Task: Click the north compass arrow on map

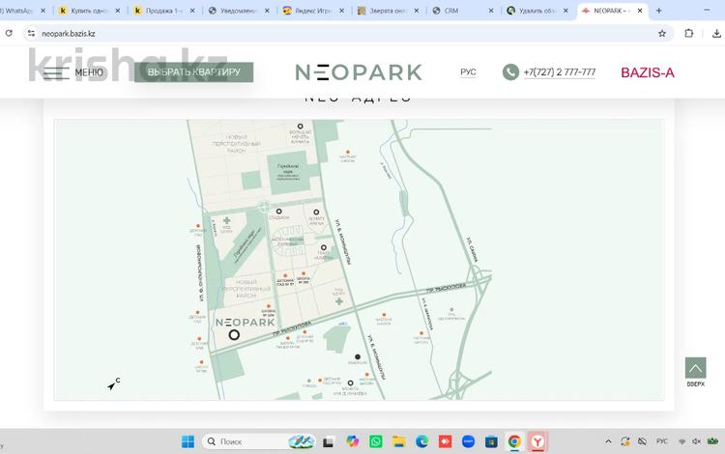Action: (x=113, y=384)
